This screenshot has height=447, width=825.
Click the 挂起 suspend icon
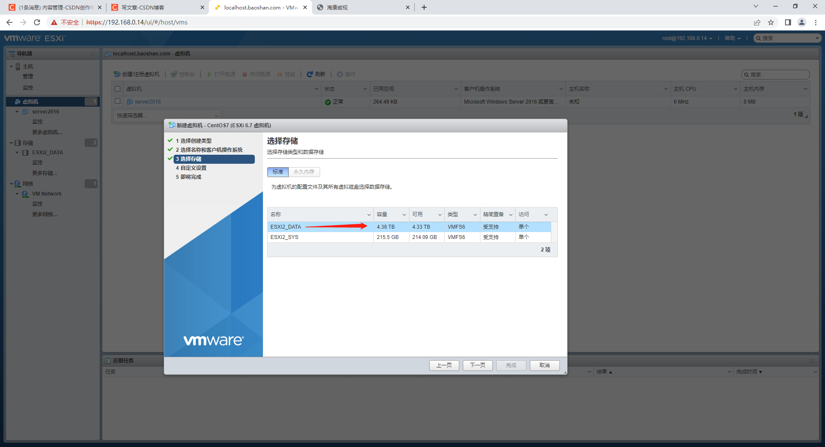point(279,74)
